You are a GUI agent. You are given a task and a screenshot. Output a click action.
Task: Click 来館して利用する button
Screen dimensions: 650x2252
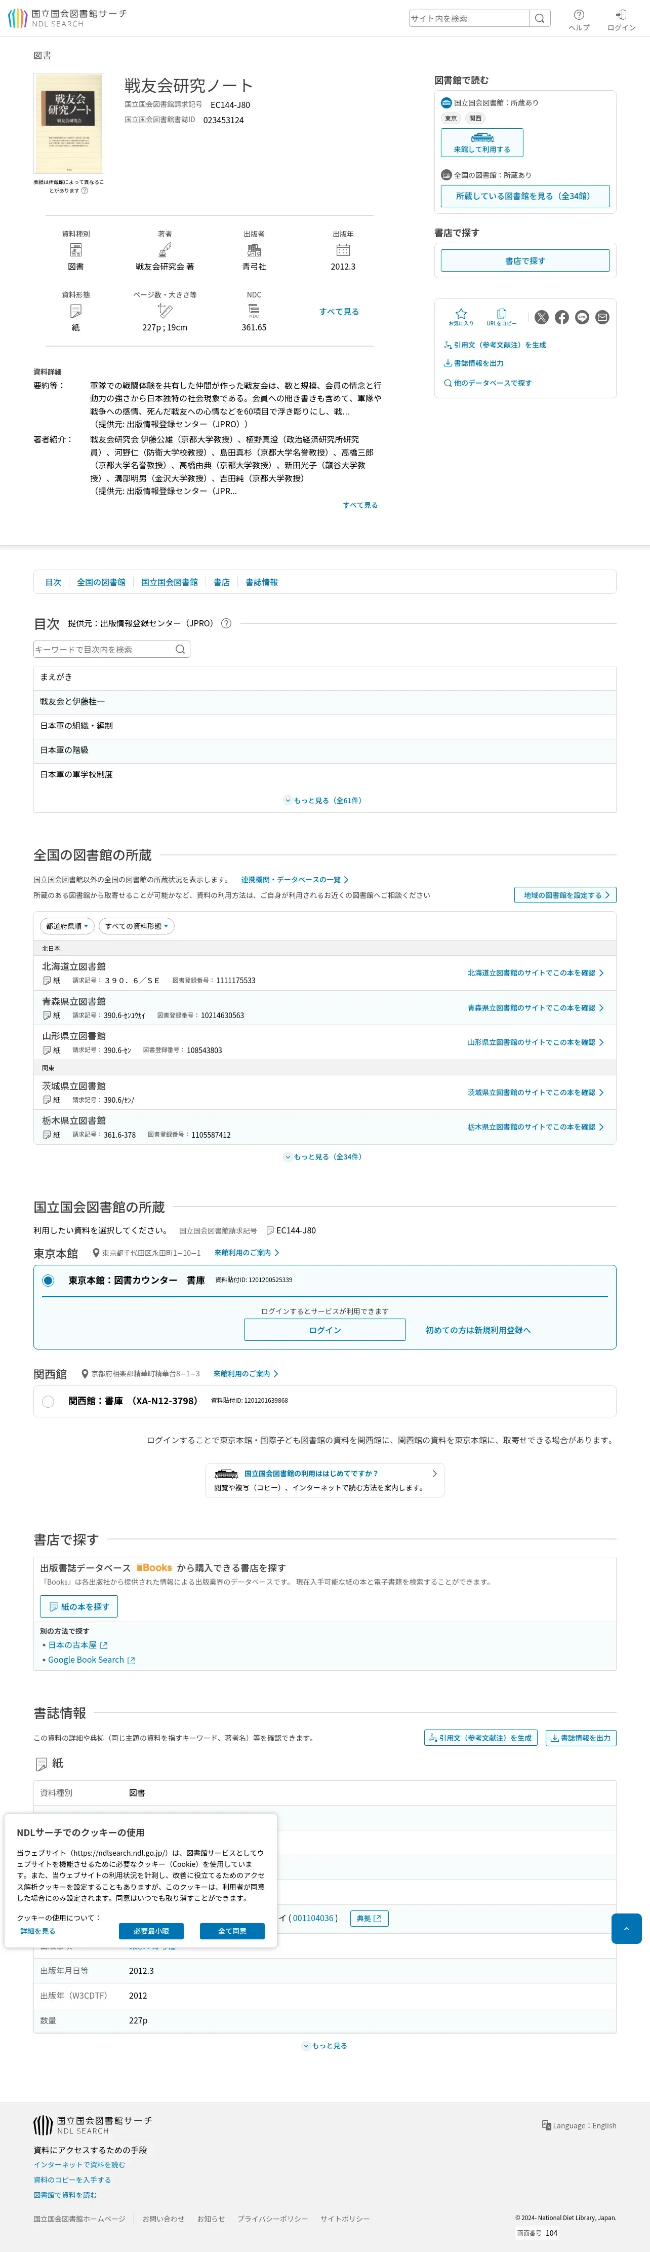[x=482, y=142]
